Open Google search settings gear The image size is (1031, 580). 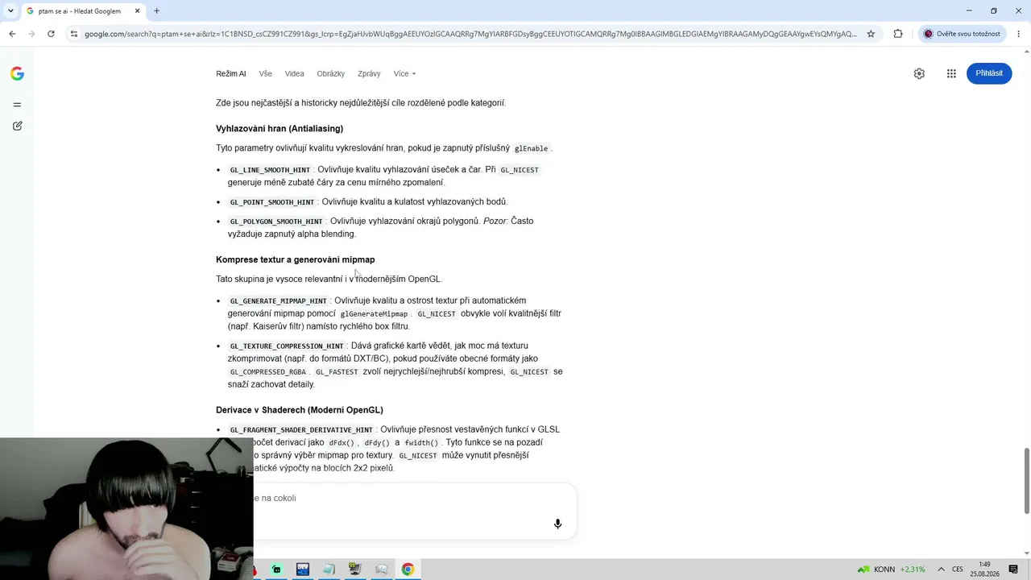[x=919, y=73]
